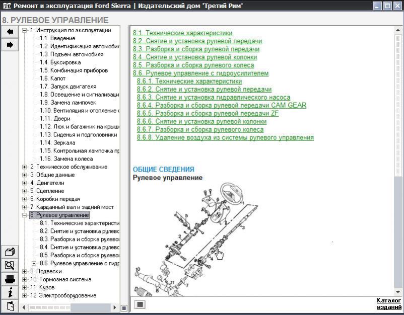Expand '8.6. Рулевое управление с гидр' subnode
The width and height of the screenshot is (404, 315).
34,263
